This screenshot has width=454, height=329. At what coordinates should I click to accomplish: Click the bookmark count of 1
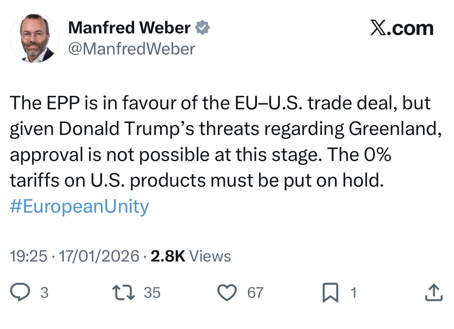354,293
